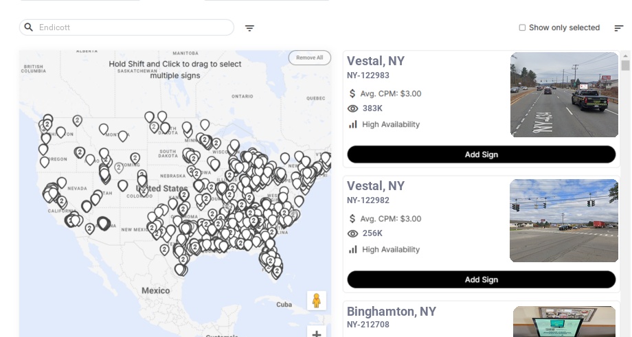The width and height of the screenshot is (632, 337).
Task: Click the availability bars icon for NY-122982
Action: 353,249
